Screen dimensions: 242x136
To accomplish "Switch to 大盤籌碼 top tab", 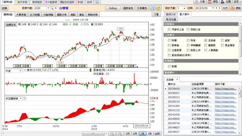I will [x=52, y=2].
